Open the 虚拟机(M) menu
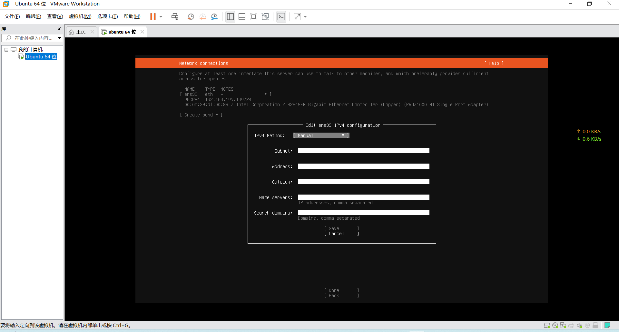Viewport: 619px width, 332px height. click(x=80, y=16)
